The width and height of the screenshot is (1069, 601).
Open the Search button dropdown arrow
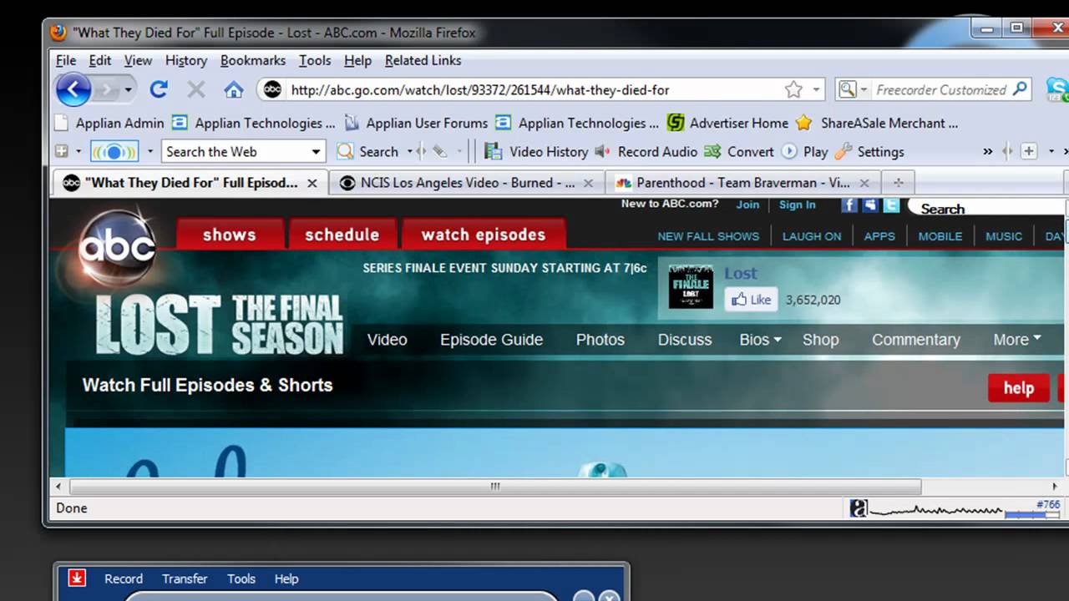(x=409, y=152)
